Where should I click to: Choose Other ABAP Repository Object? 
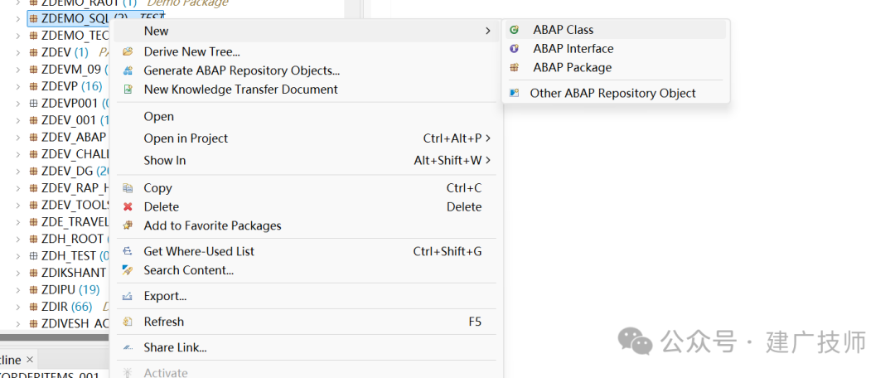[613, 93]
